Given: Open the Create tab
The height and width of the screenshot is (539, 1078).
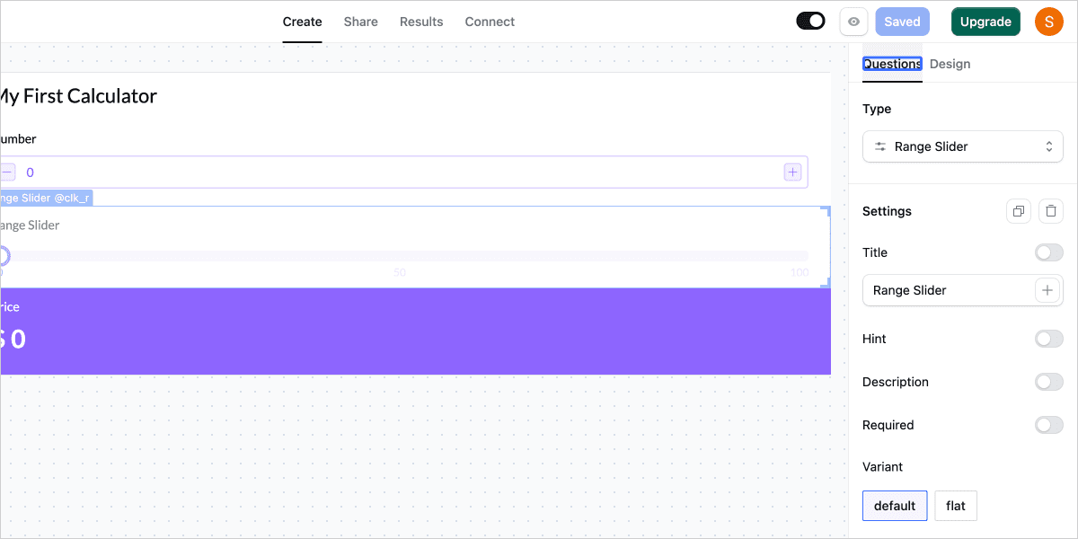Looking at the screenshot, I should click(302, 22).
